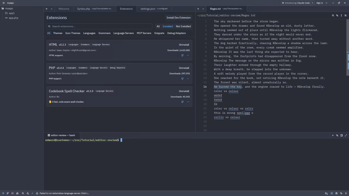Expand the app1 folder
The image size is (349, 196).
click(x=11, y=13)
